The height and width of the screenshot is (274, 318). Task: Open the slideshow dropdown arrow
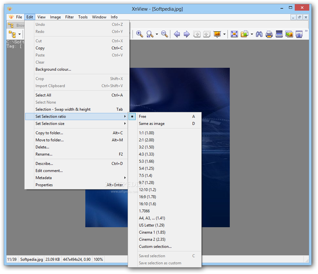tap(224, 34)
